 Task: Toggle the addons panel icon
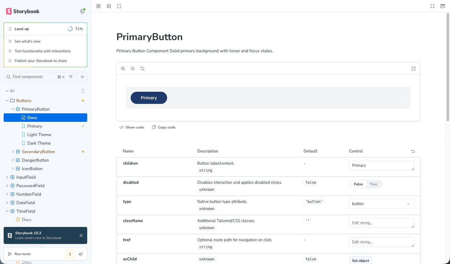pos(443,6)
